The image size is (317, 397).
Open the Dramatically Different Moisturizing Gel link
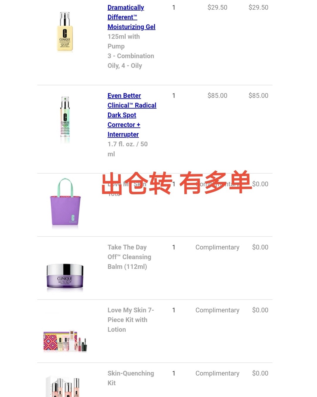pyautogui.click(x=131, y=17)
